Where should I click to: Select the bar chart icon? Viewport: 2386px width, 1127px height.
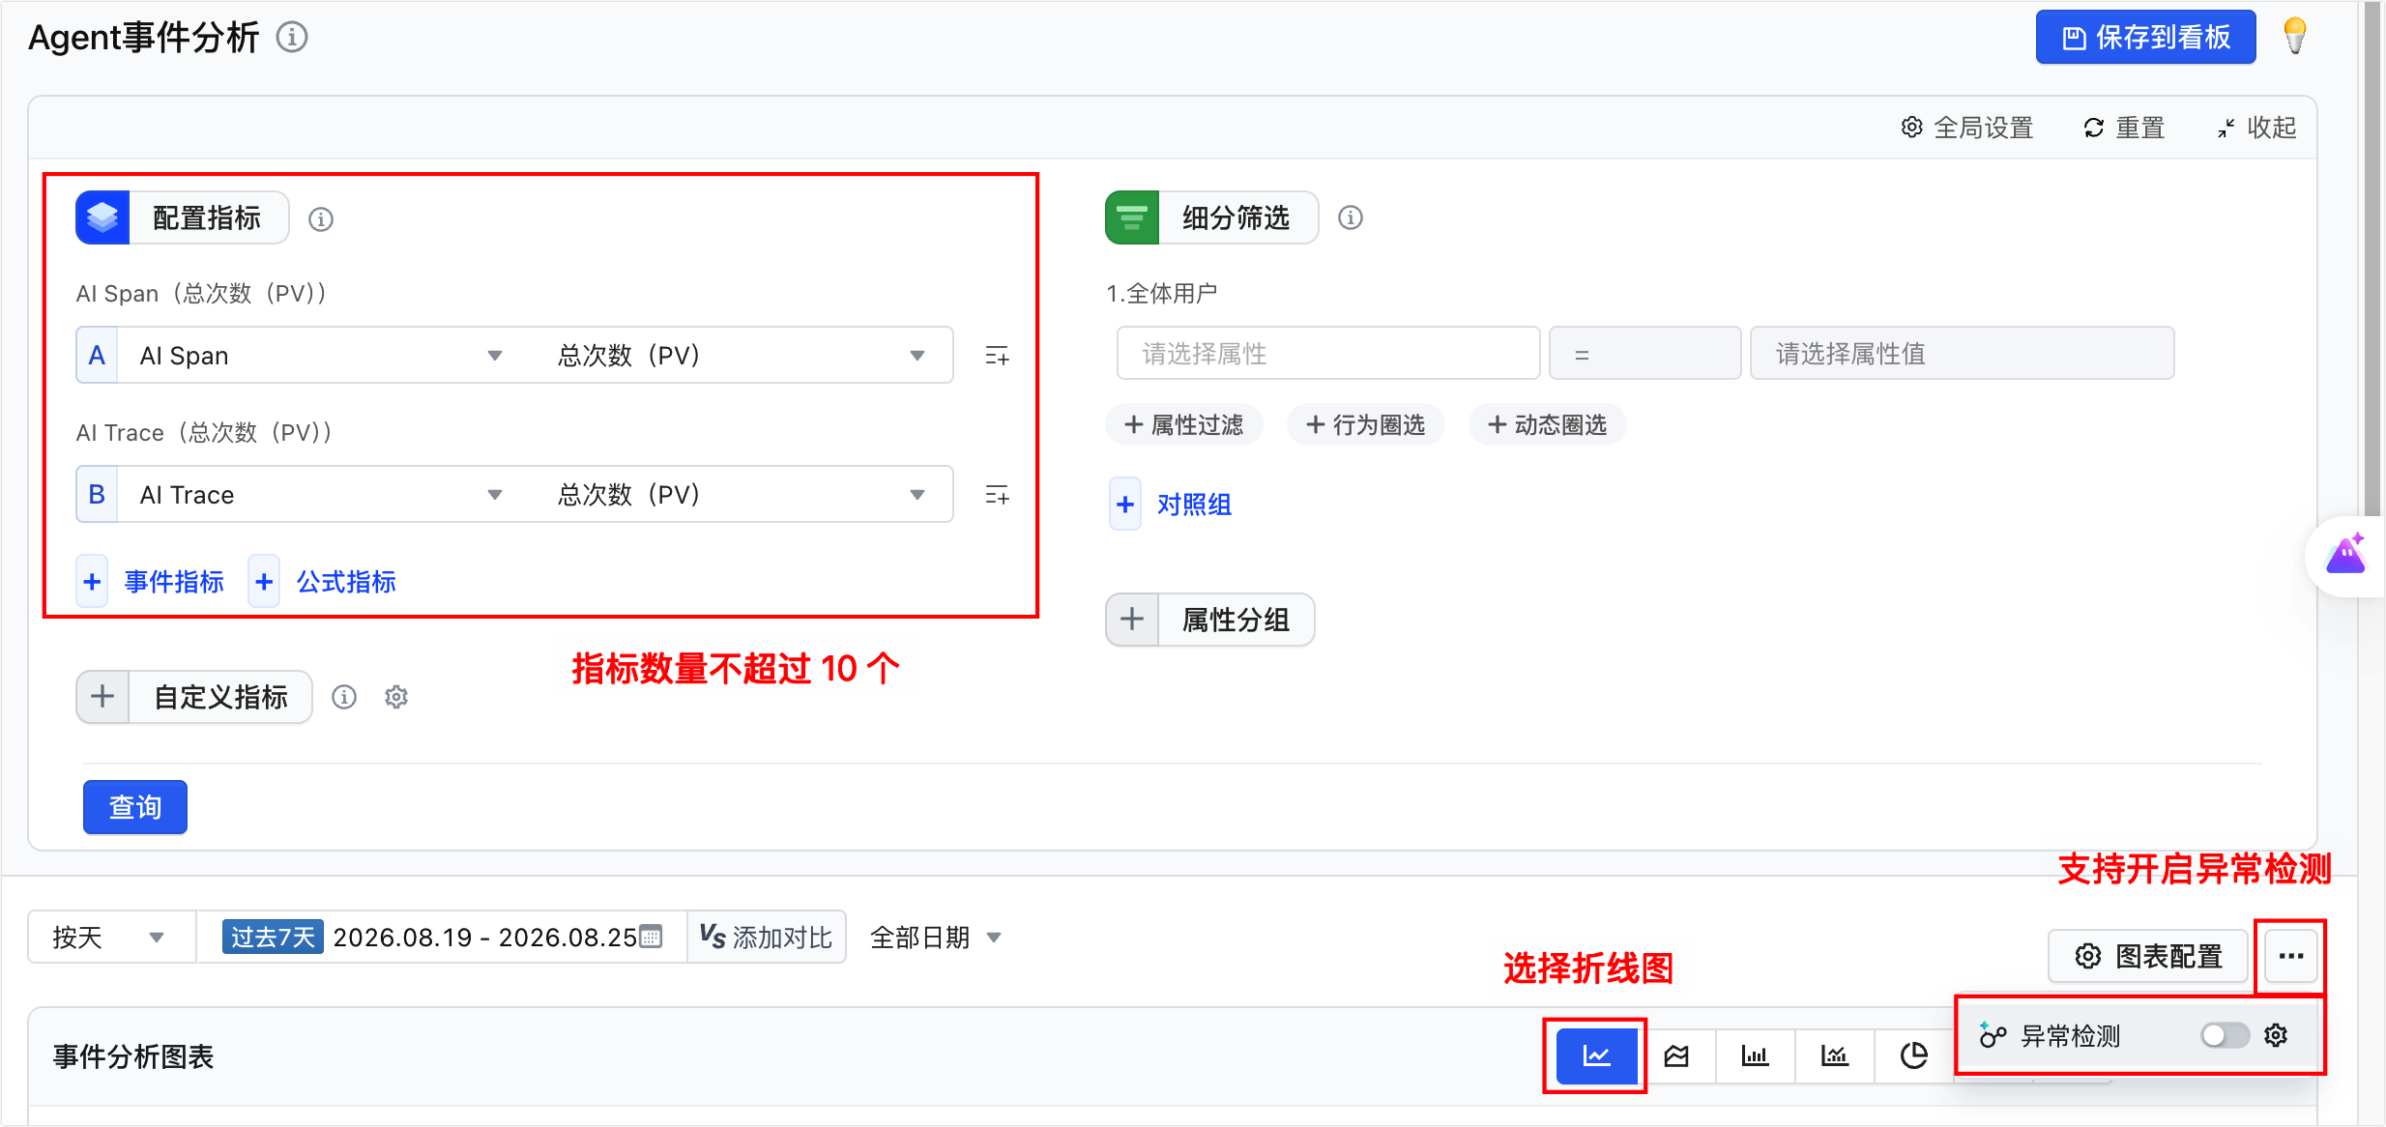click(x=1755, y=1055)
